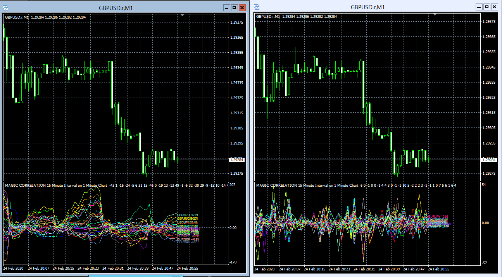
Task: Click the 54 scale value in right indicator
Action: click(x=483, y=186)
